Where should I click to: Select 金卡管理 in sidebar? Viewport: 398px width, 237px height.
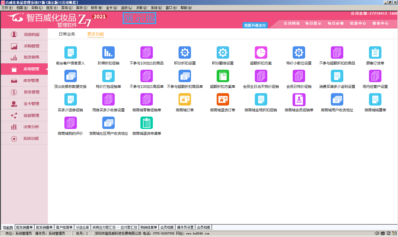[x=24, y=104]
